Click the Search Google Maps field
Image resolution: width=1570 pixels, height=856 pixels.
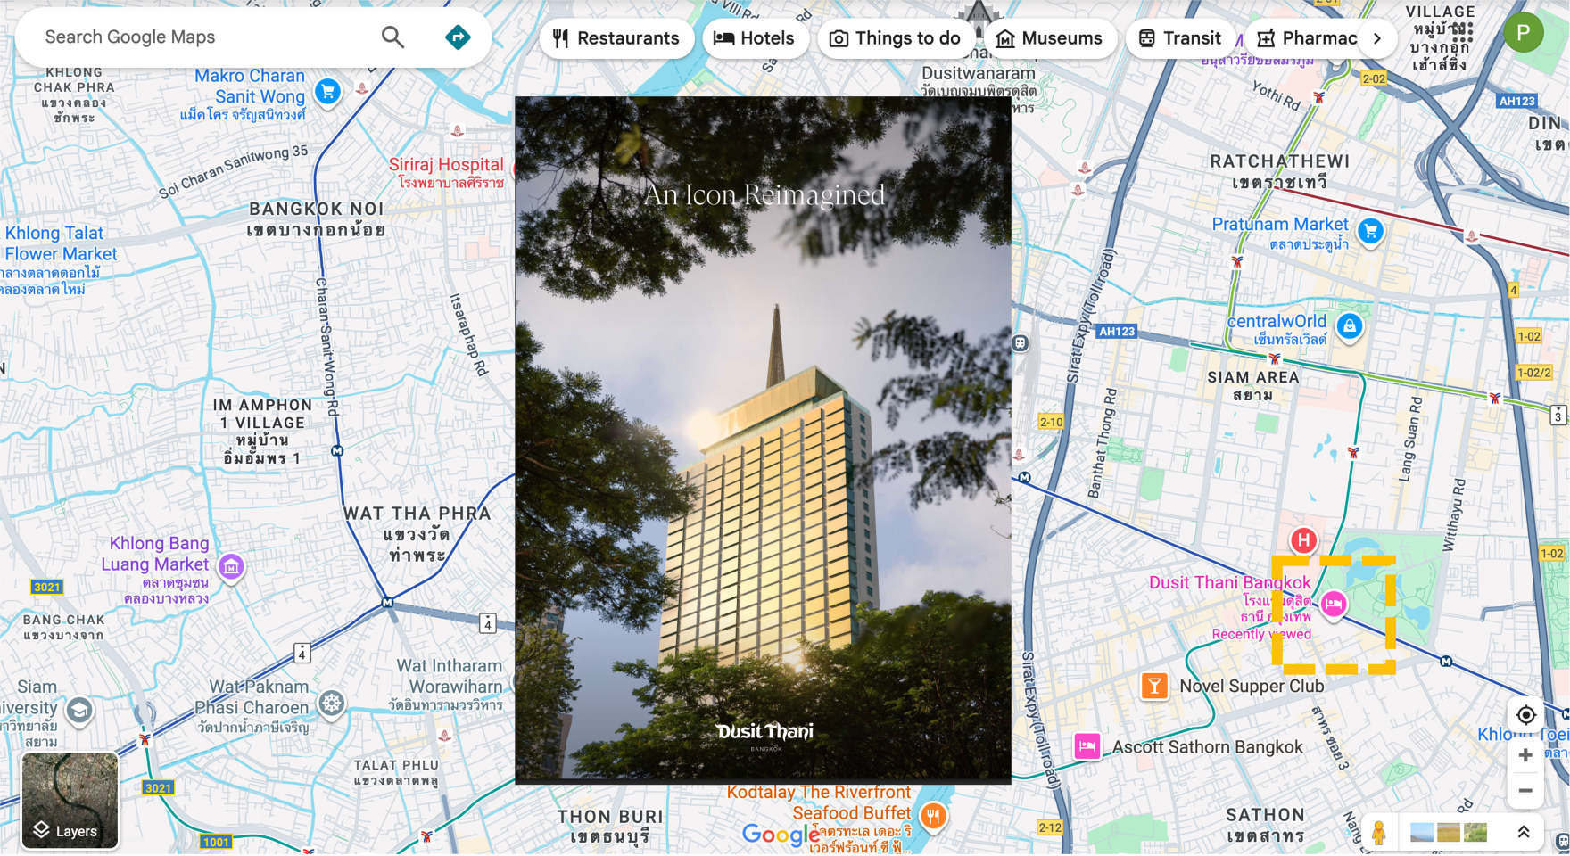[205, 37]
